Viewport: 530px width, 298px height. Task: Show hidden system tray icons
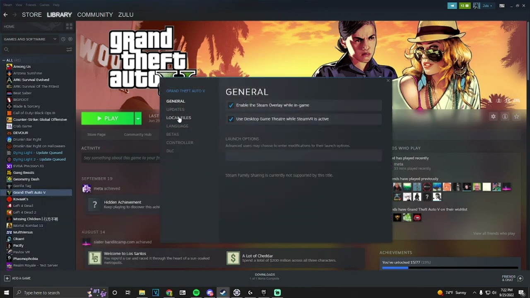[x=475, y=293]
